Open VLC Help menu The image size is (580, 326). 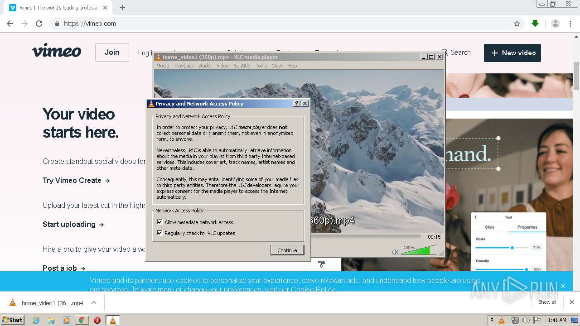point(292,66)
